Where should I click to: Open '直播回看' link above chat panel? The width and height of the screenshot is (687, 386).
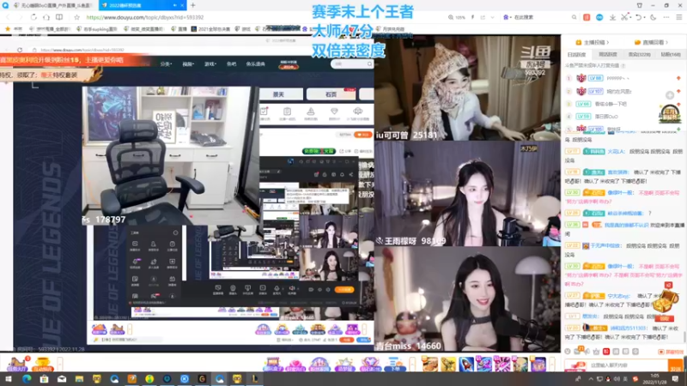pos(651,42)
